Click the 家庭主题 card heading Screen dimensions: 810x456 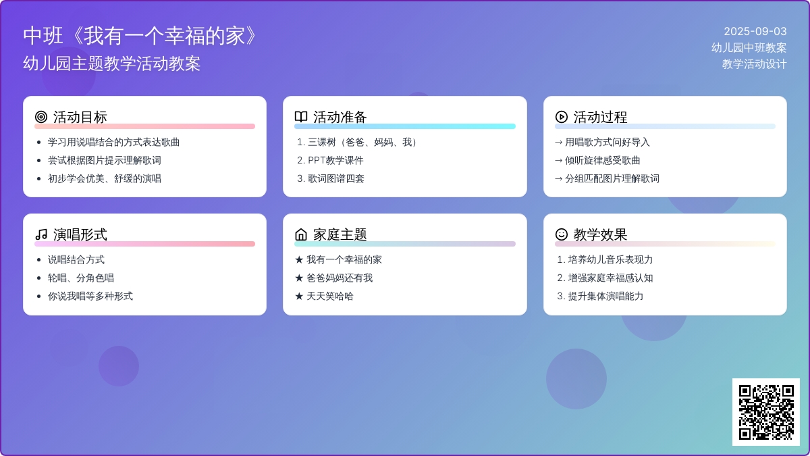(340, 234)
